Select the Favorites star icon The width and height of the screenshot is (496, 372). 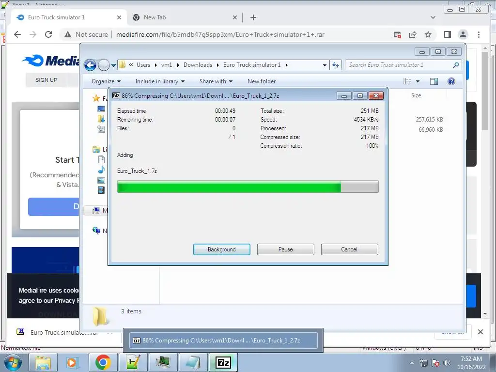pyautogui.click(x=96, y=98)
